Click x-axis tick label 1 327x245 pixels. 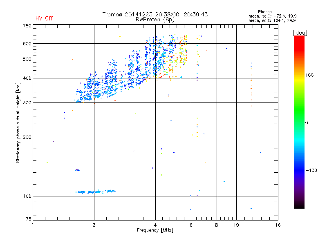tap(33, 225)
